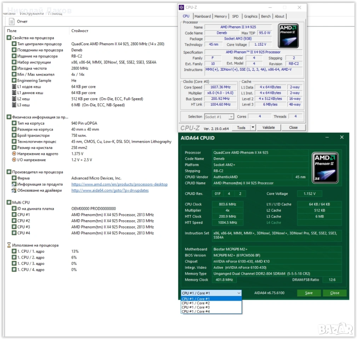Click the Отчет report page icon
The height and width of the screenshot is (339, 357).
(x=12, y=22)
